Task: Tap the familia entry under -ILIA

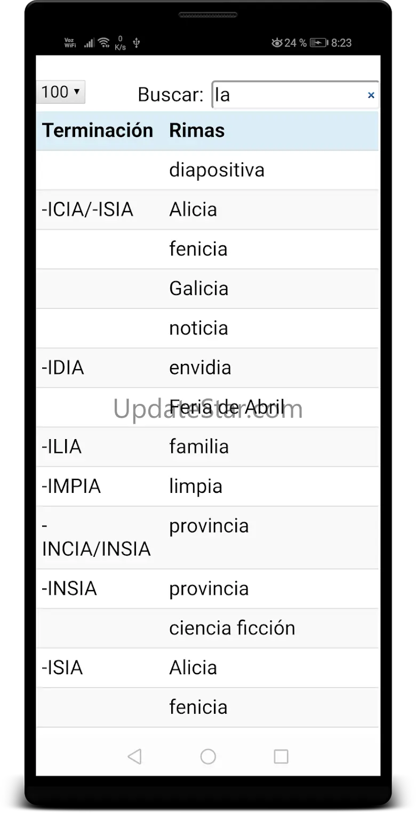Action: (x=199, y=447)
